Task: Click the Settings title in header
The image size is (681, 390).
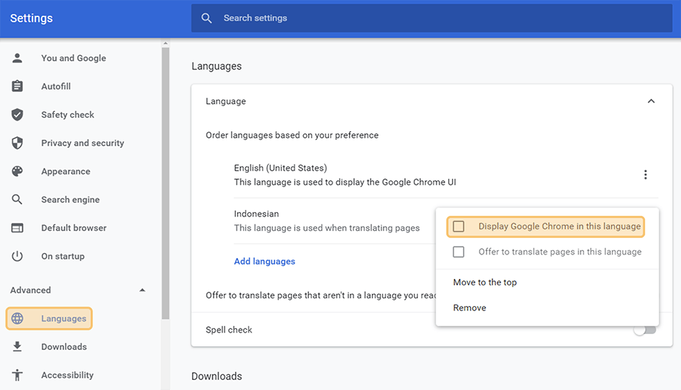Action: 32,18
